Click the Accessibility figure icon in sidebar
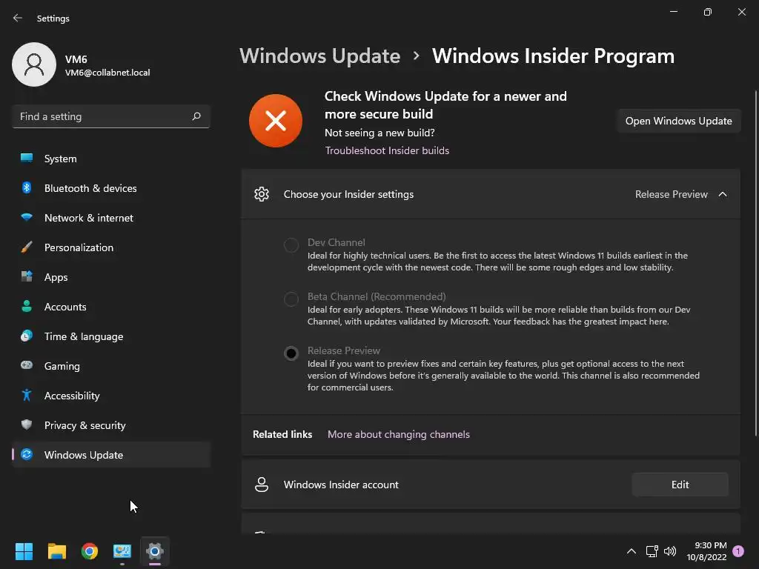This screenshot has width=759, height=569. (27, 396)
